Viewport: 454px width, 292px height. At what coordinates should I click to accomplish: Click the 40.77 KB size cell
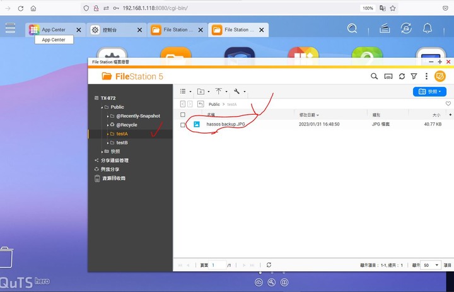(433, 124)
